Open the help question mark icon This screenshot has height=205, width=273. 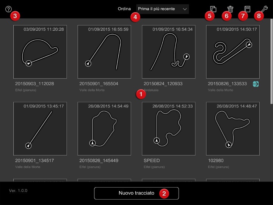(9, 9)
